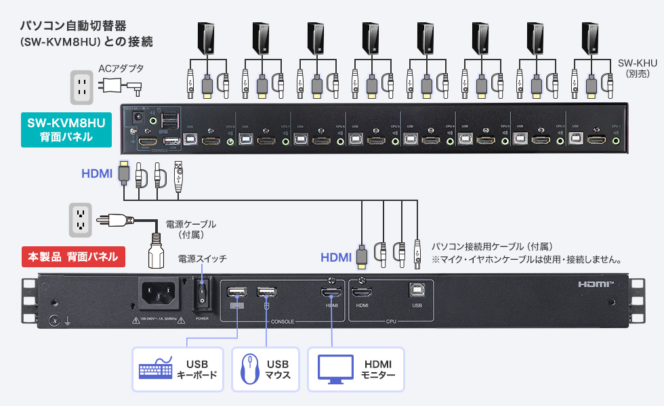Click the HDMI logo on product panel
Image resolution: width=664 pixels, height=406 pixels.
596,284
